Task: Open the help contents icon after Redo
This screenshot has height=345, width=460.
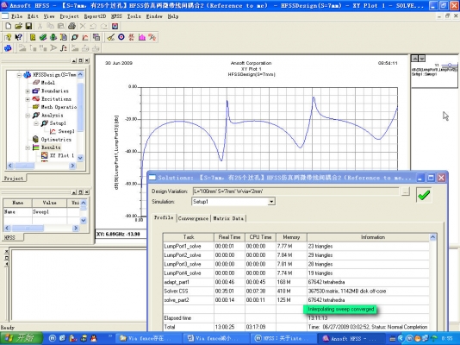Action: pos(115,26)
